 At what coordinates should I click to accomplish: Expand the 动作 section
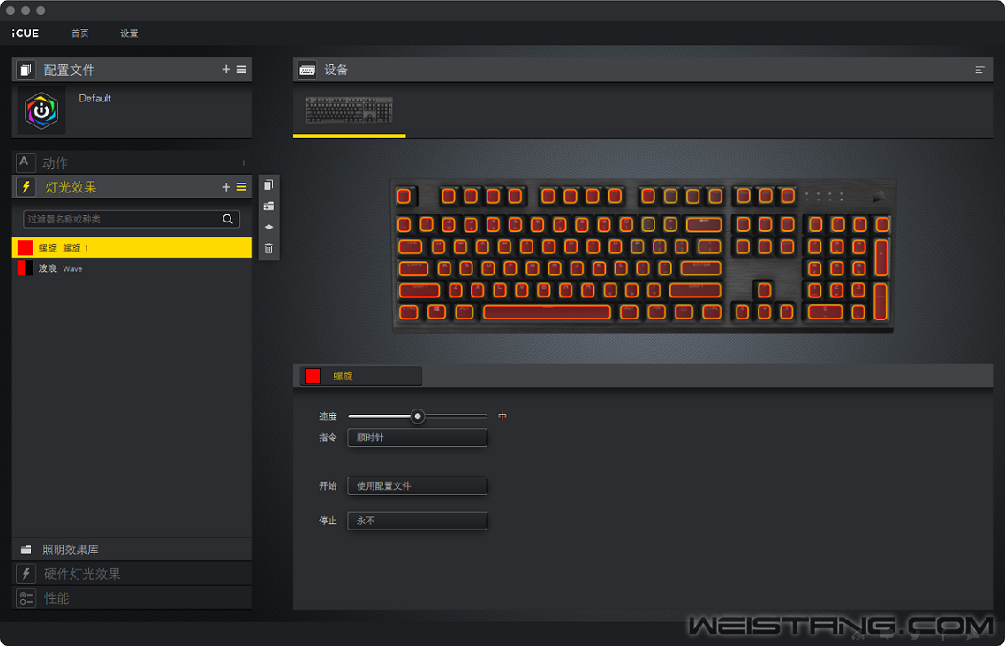132,162
